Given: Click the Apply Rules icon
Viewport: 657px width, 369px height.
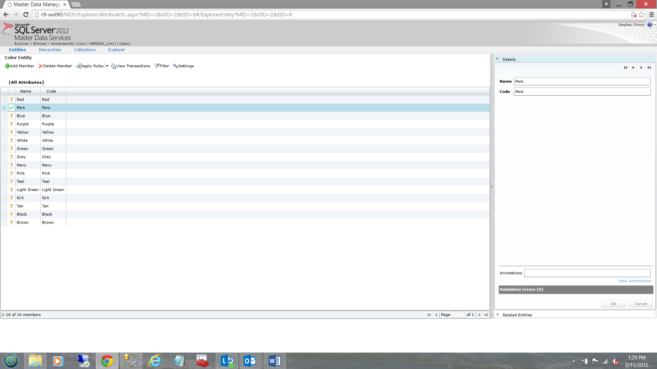Looking at the screenshot, I should (79, 66).
